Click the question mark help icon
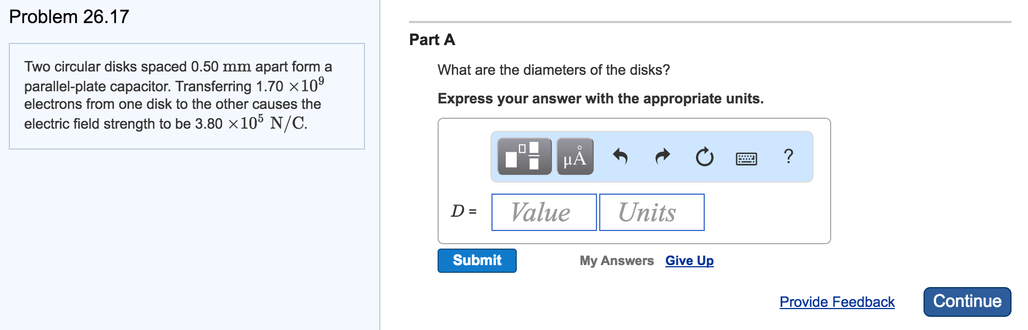Image resolution: width=1028 pixels, height=330 pixels. [788, 157]
